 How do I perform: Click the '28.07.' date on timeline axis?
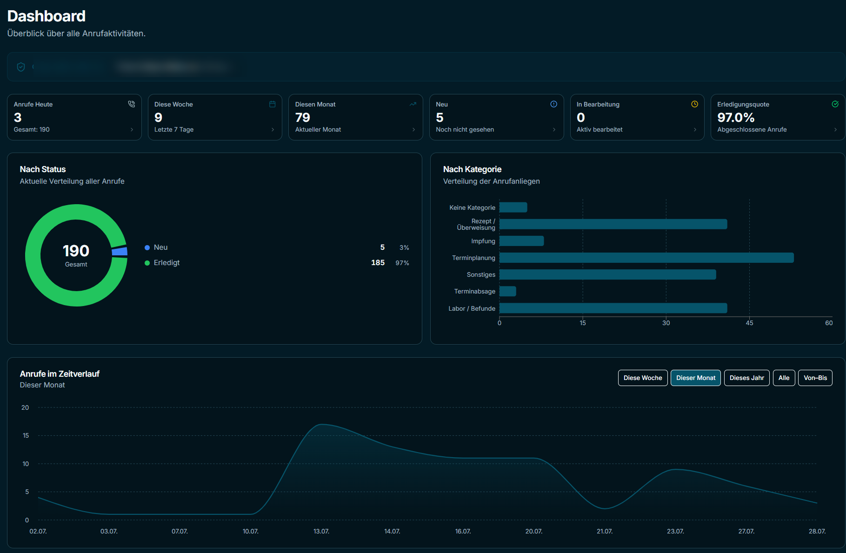pos(817,531)
